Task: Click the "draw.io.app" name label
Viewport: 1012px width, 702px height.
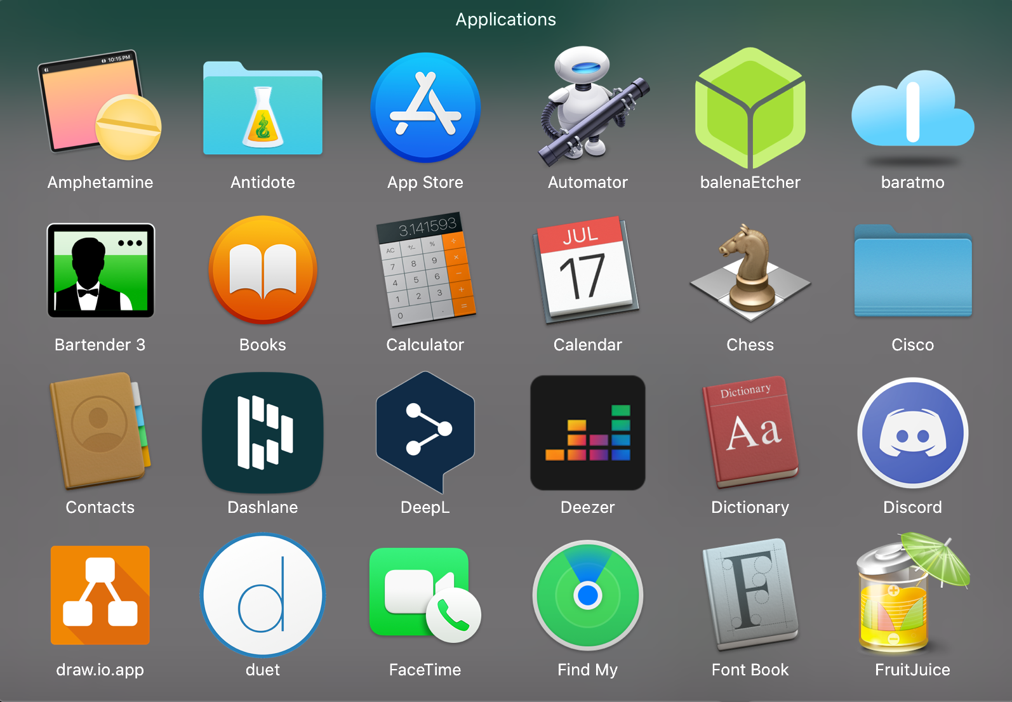Action: 100,670
